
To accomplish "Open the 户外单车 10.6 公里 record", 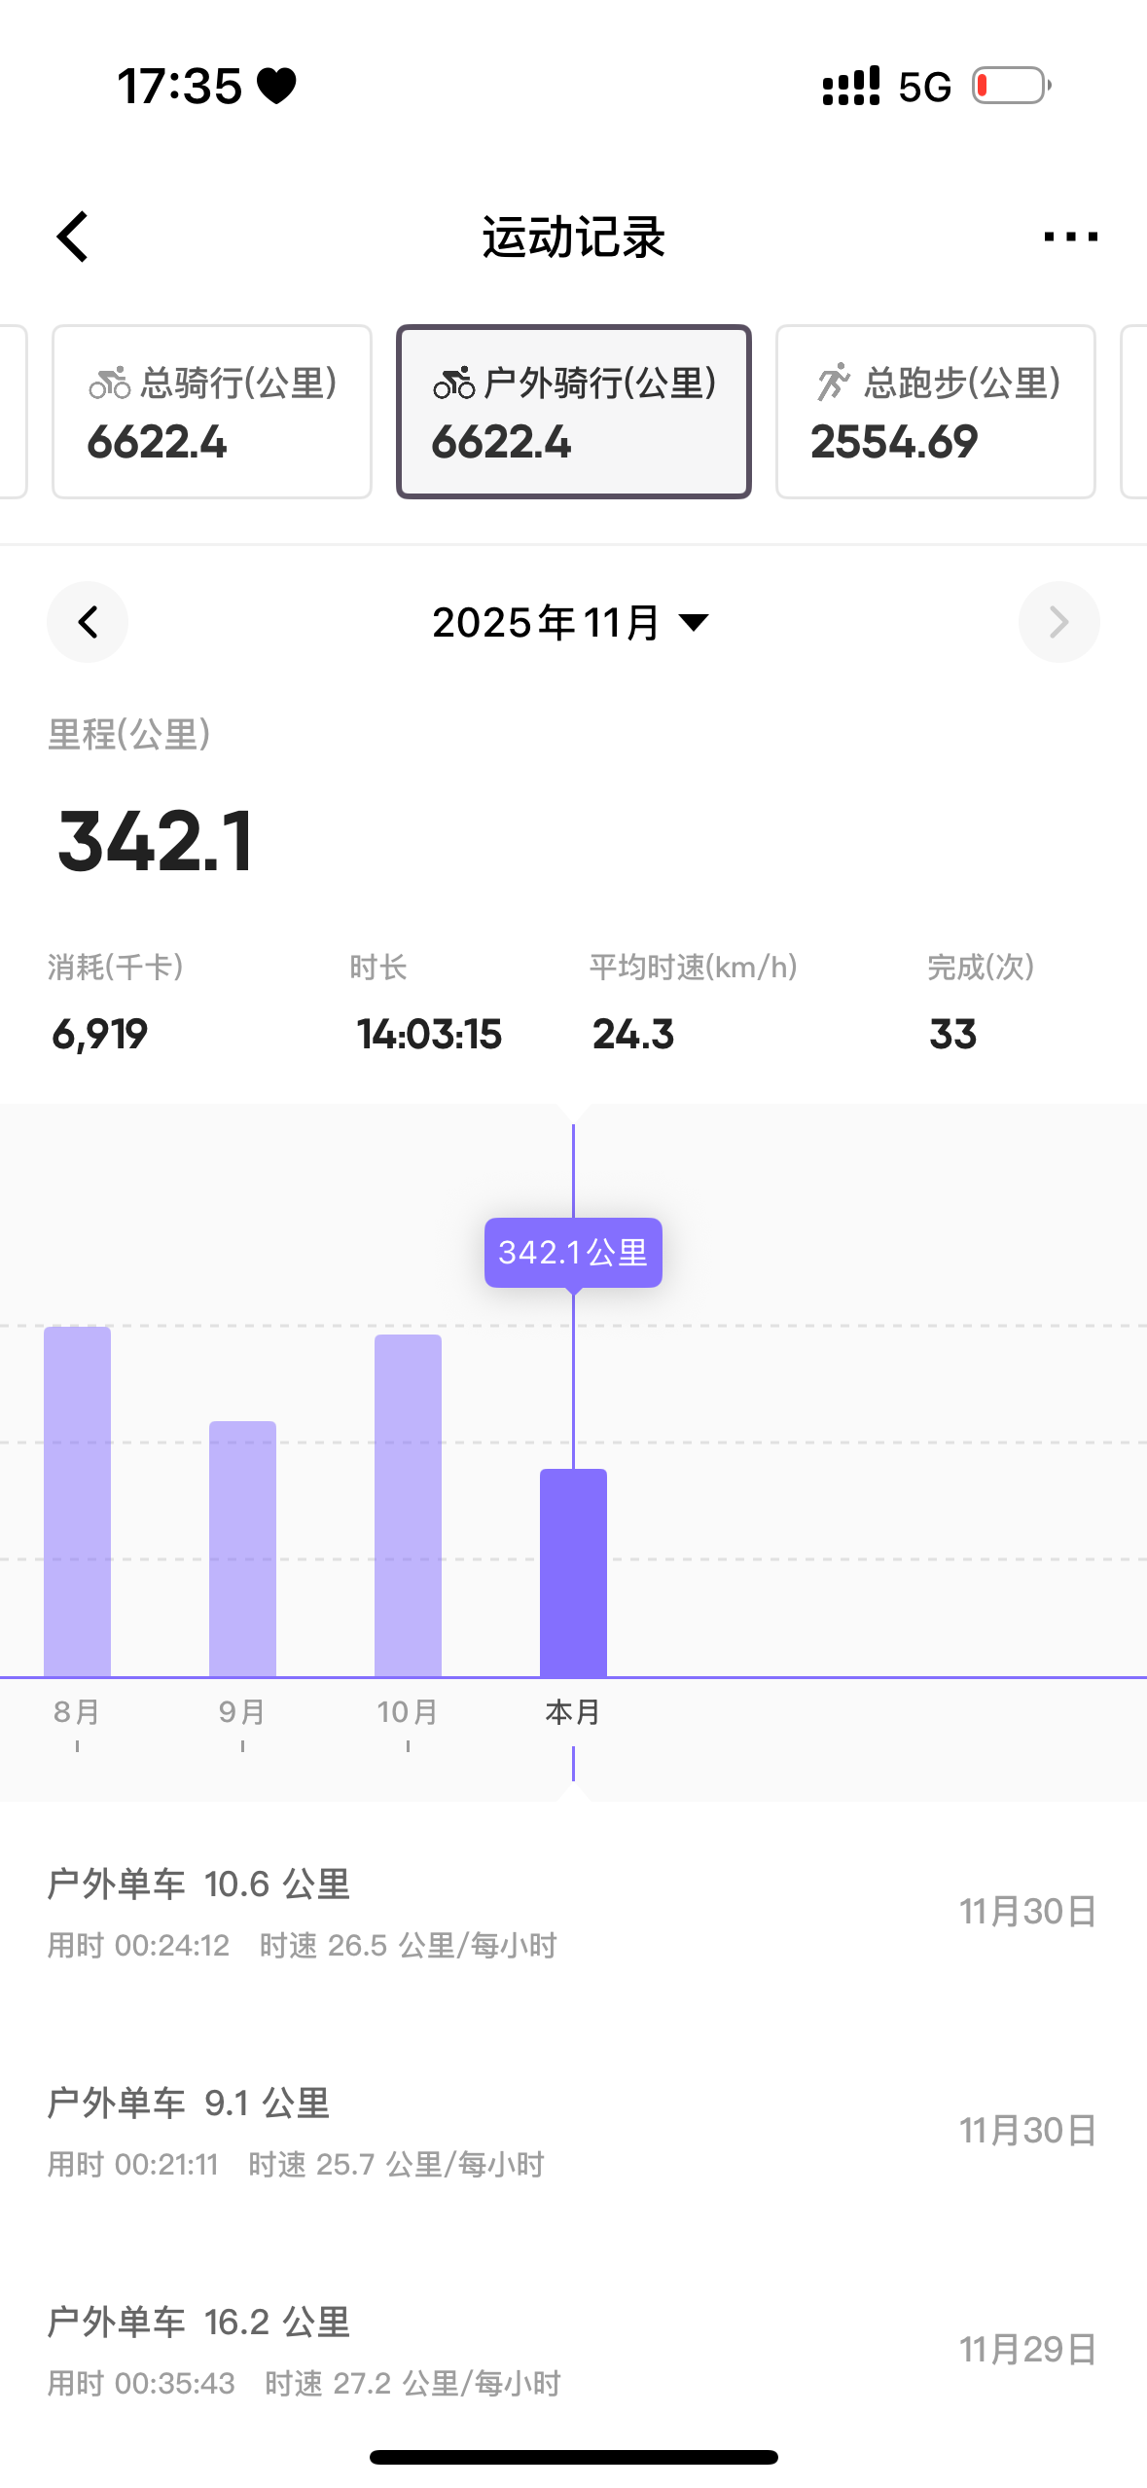I will (574, 1912).
